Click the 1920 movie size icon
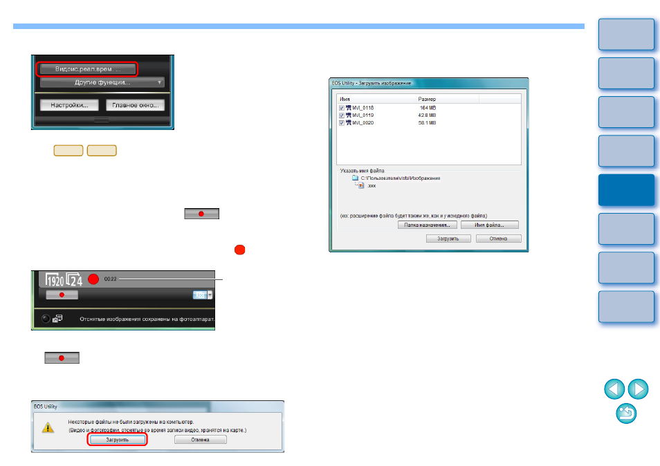The height and width of the screenshot is (466, 660). point(55,280)
